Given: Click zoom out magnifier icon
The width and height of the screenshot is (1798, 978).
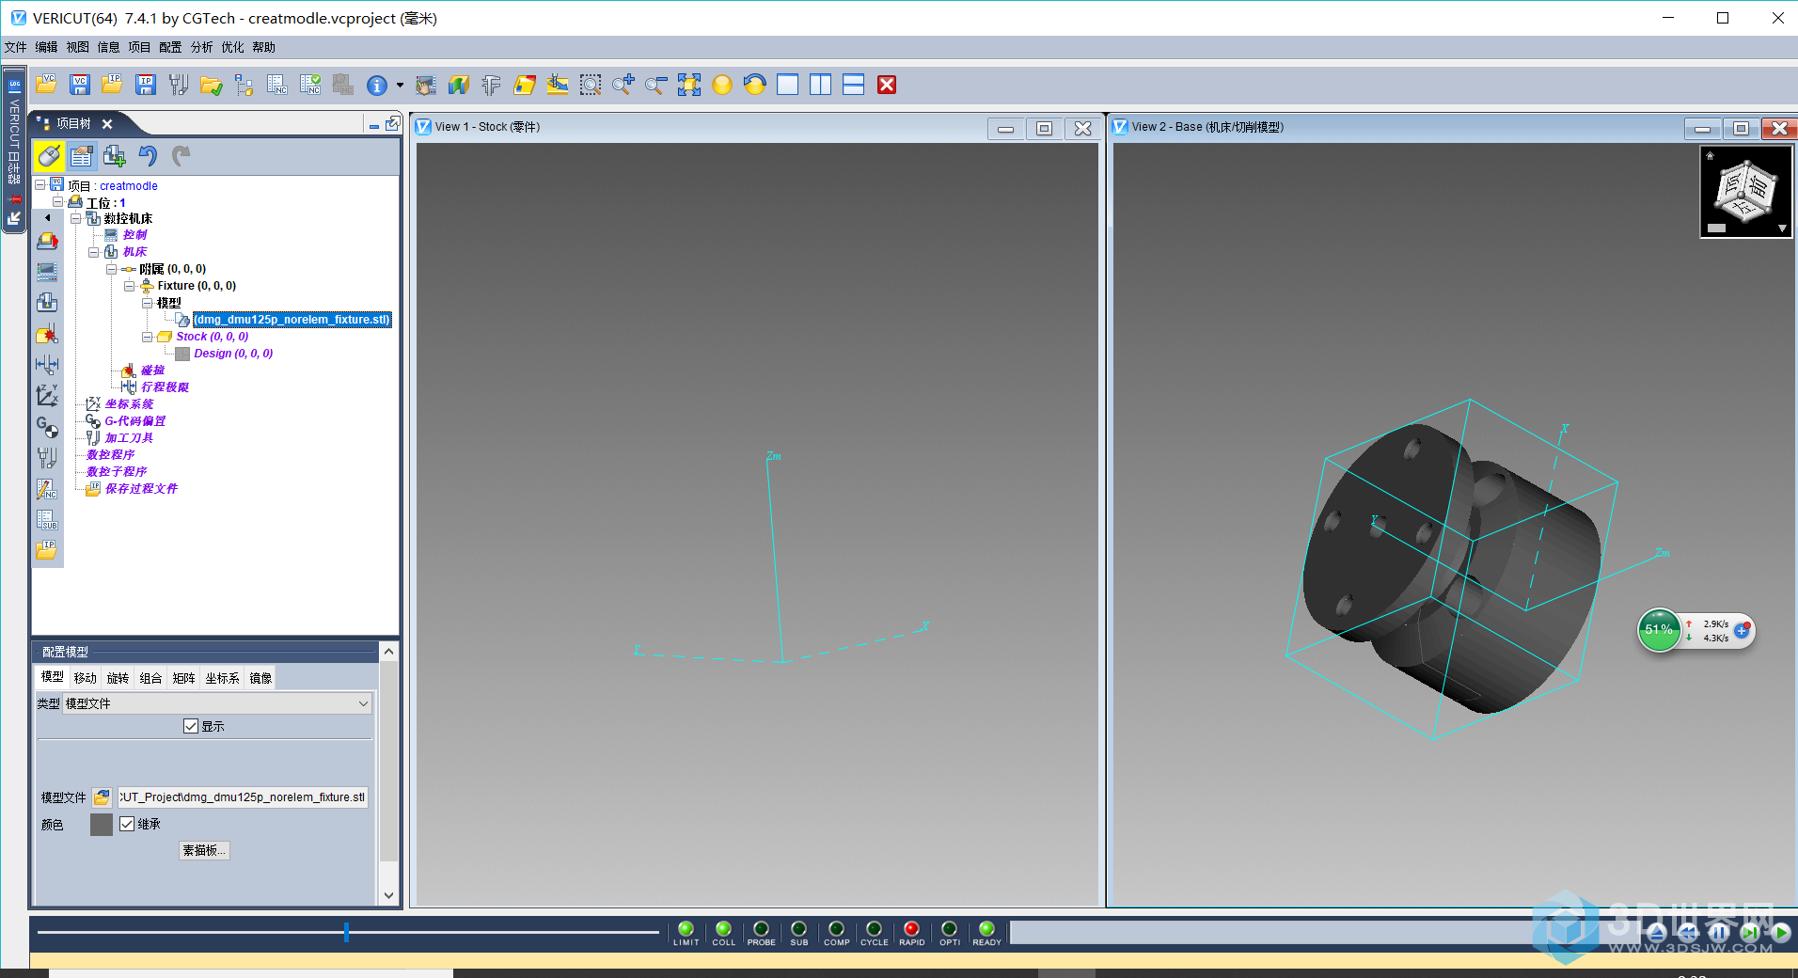Looking at the screenshot, I should click(656, 86).
